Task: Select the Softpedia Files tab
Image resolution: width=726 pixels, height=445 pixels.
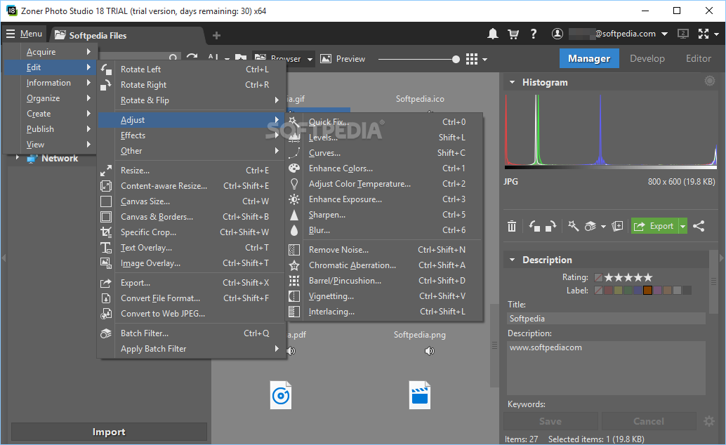Action: pyautogui.click(x=126, y=35)
